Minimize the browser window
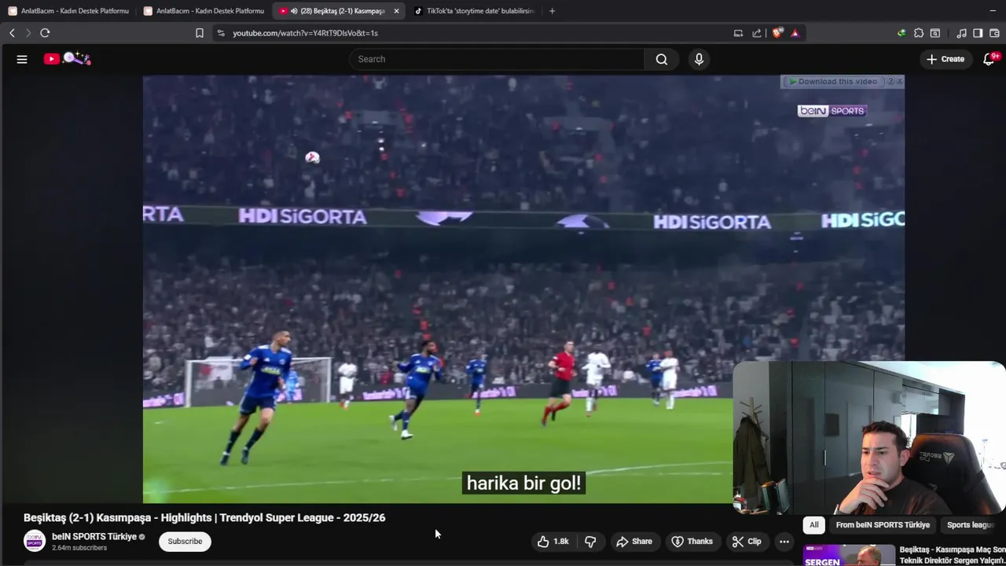This screenshot has height=566, width=1006. pyautogui.click(x=993, y=11)
